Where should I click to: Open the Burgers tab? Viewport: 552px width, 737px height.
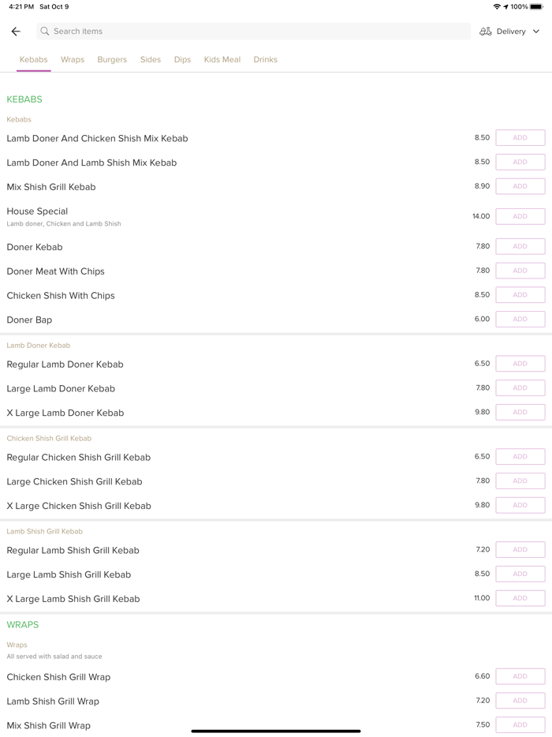click(x=112, y=60)
